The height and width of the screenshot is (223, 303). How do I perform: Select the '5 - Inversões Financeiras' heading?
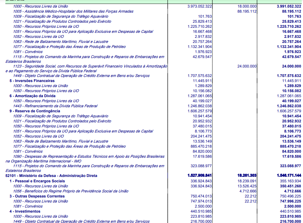[x=32, y=81]
